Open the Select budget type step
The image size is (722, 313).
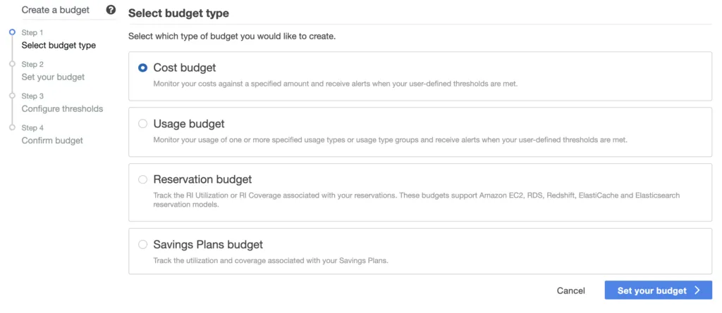(59, 46)
